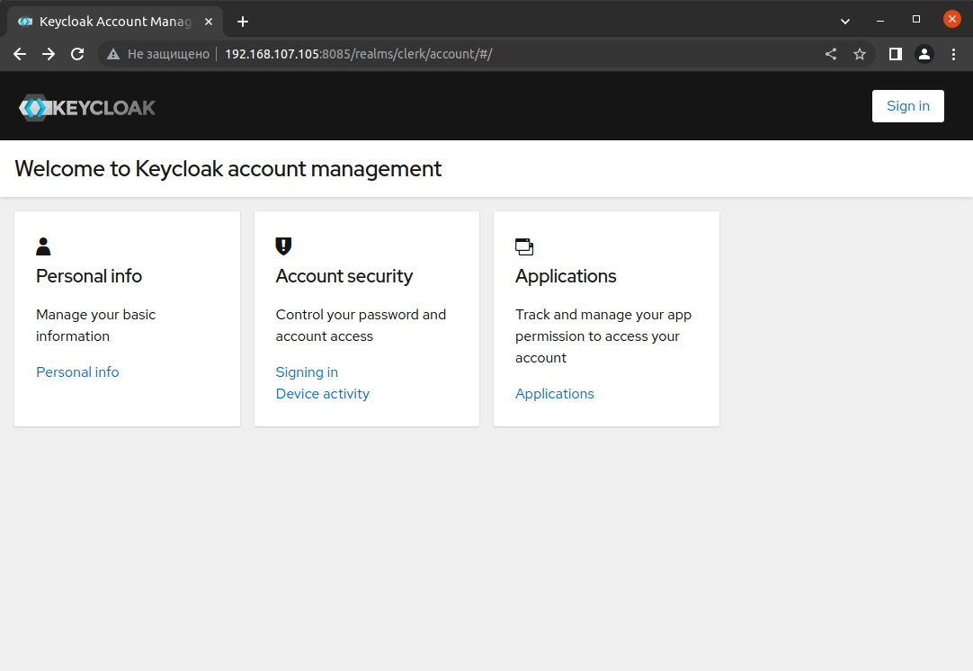Viewport: 973px width, 671px height.
Task: Open Chrome three-dot menu
Action: coord(954,54)
